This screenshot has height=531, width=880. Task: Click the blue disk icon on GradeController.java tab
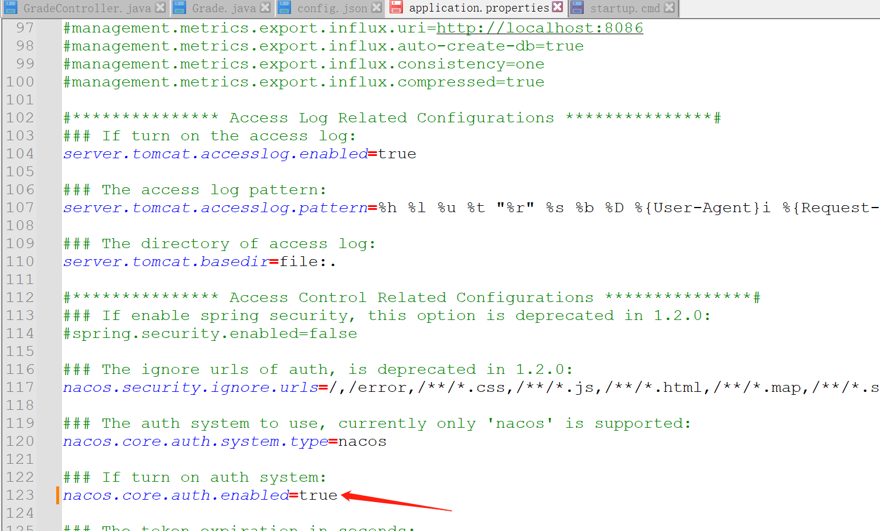coord(11,8)
